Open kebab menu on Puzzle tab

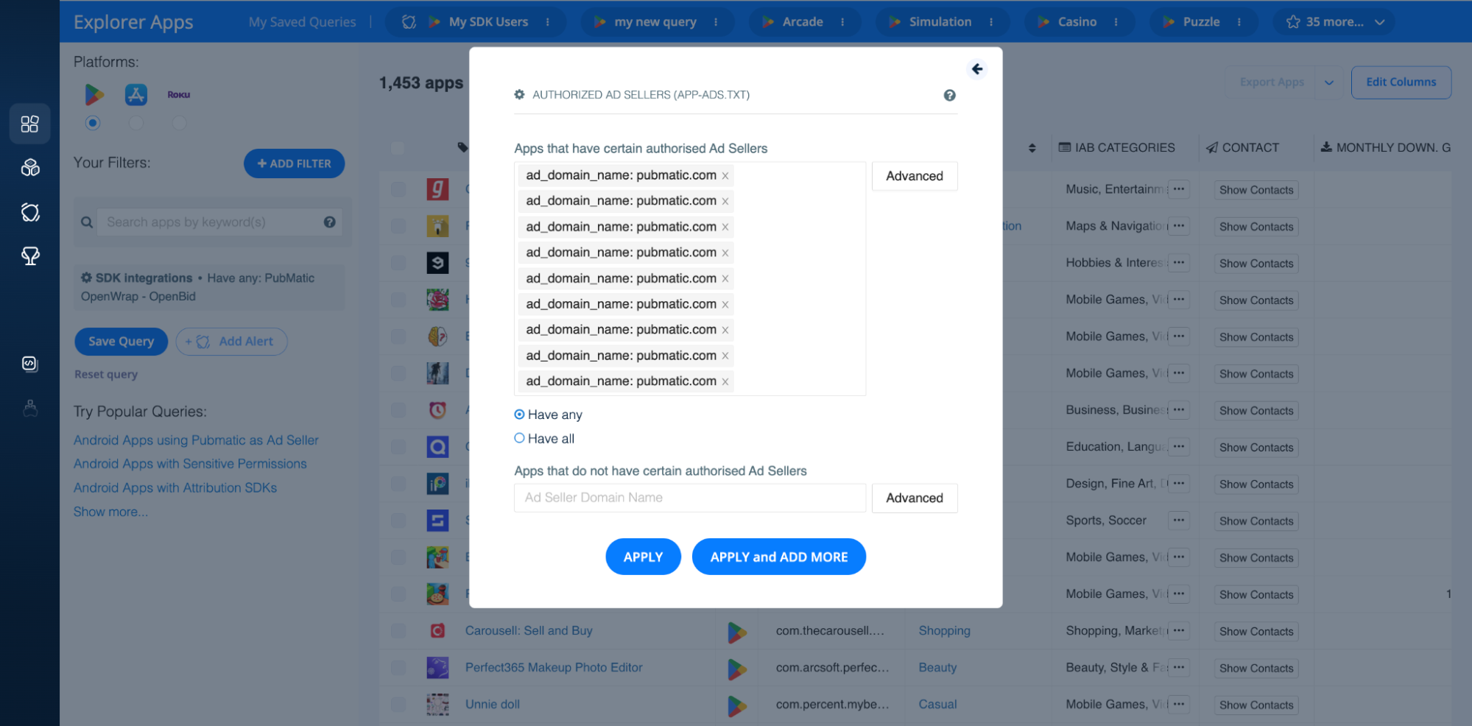1239,22
